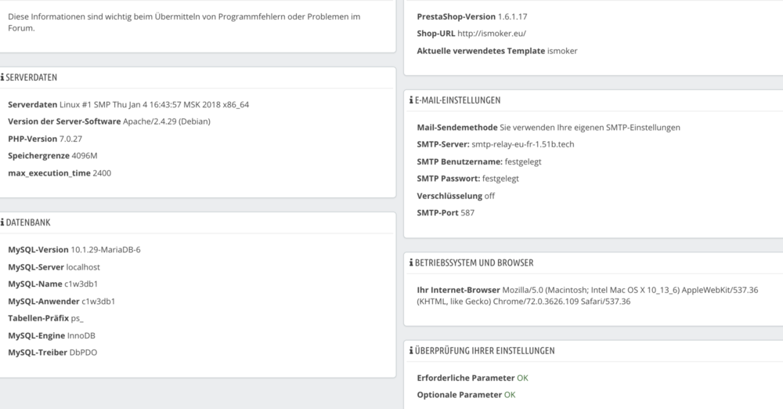Click info icon beside BETRIEBSSYSTEM UND BROWSER
The height and width of the screenshot is (409, 783).
tap(410, 262)
